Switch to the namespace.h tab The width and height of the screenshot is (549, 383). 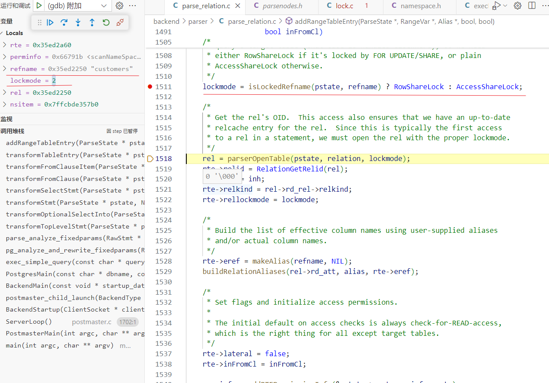420,6
